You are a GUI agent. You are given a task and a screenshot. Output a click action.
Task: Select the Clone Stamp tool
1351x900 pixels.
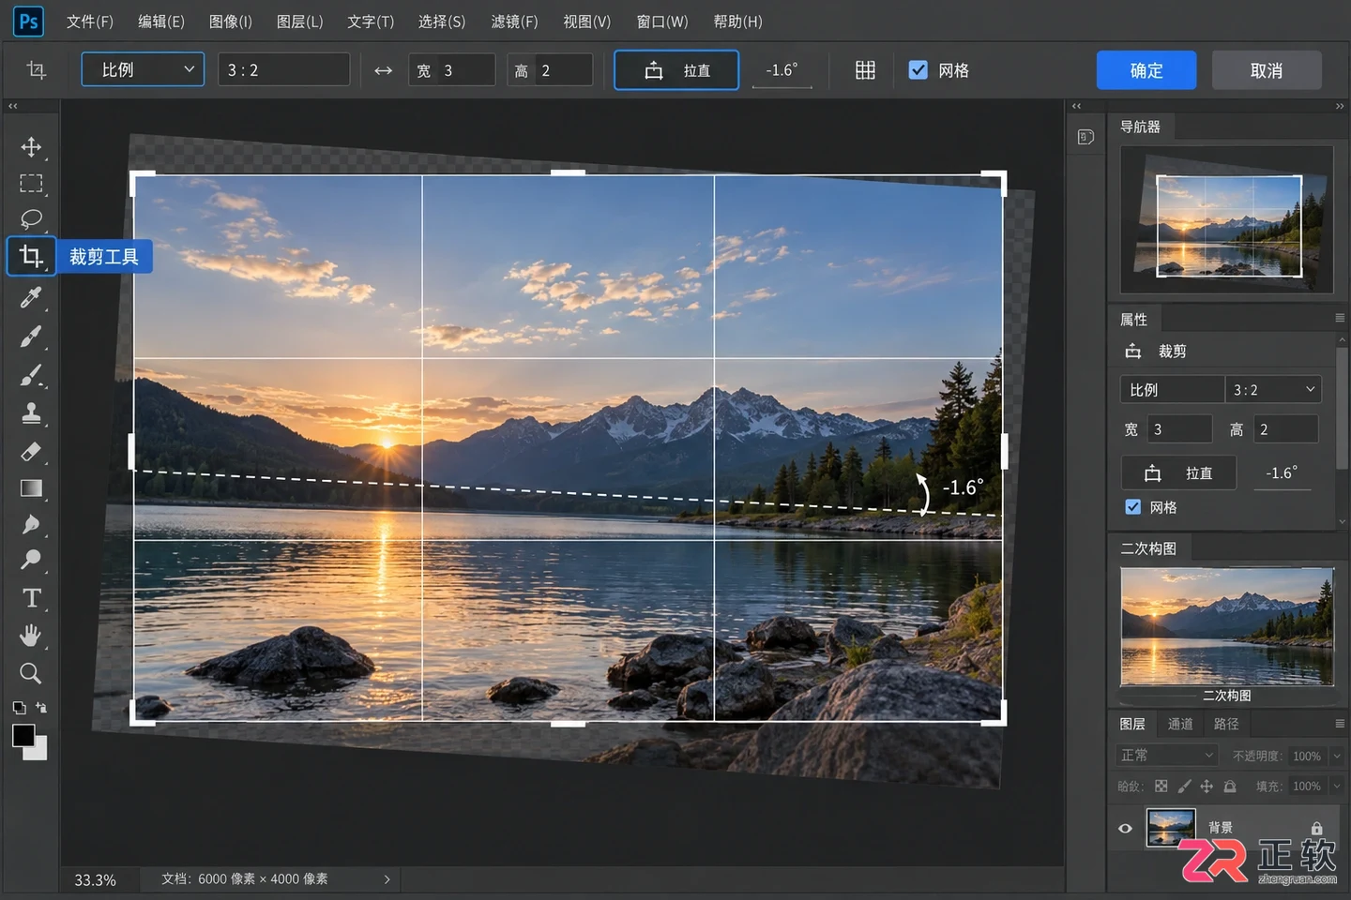pos(31,412)
